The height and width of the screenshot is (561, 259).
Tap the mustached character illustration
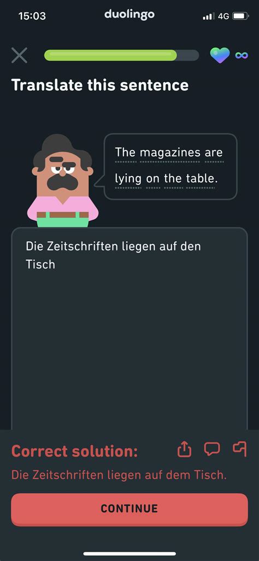click(x=63, y=181)
